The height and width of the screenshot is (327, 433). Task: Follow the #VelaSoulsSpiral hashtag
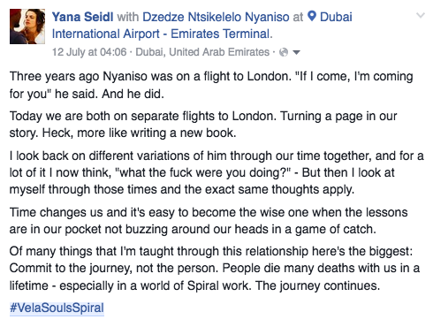[x=57, y=308]
